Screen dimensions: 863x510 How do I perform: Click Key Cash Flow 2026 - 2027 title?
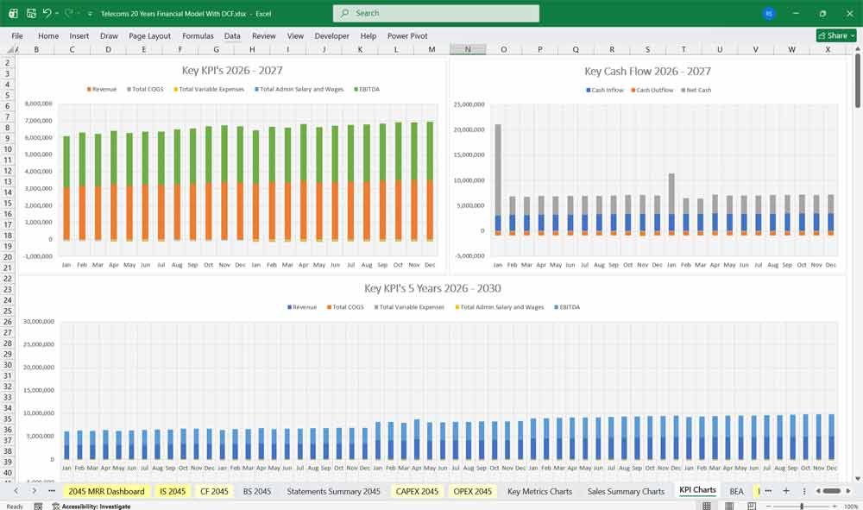pos(648,71)
